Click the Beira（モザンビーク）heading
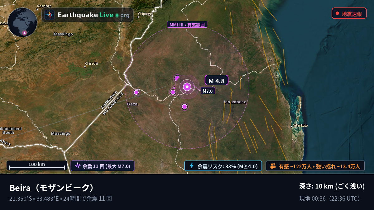Viewport: 374px width, 210px height. [x=52, y=188]
